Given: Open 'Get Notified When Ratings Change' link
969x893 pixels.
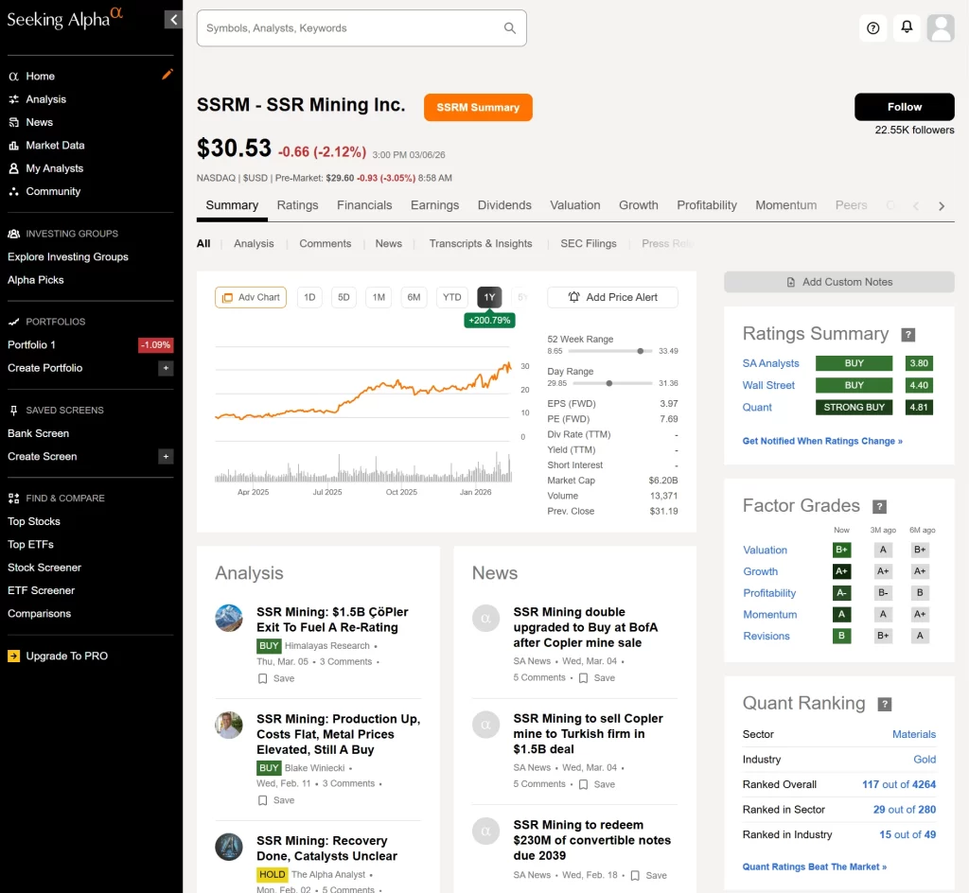Looking at the screenshot, I should coord(822,441).
